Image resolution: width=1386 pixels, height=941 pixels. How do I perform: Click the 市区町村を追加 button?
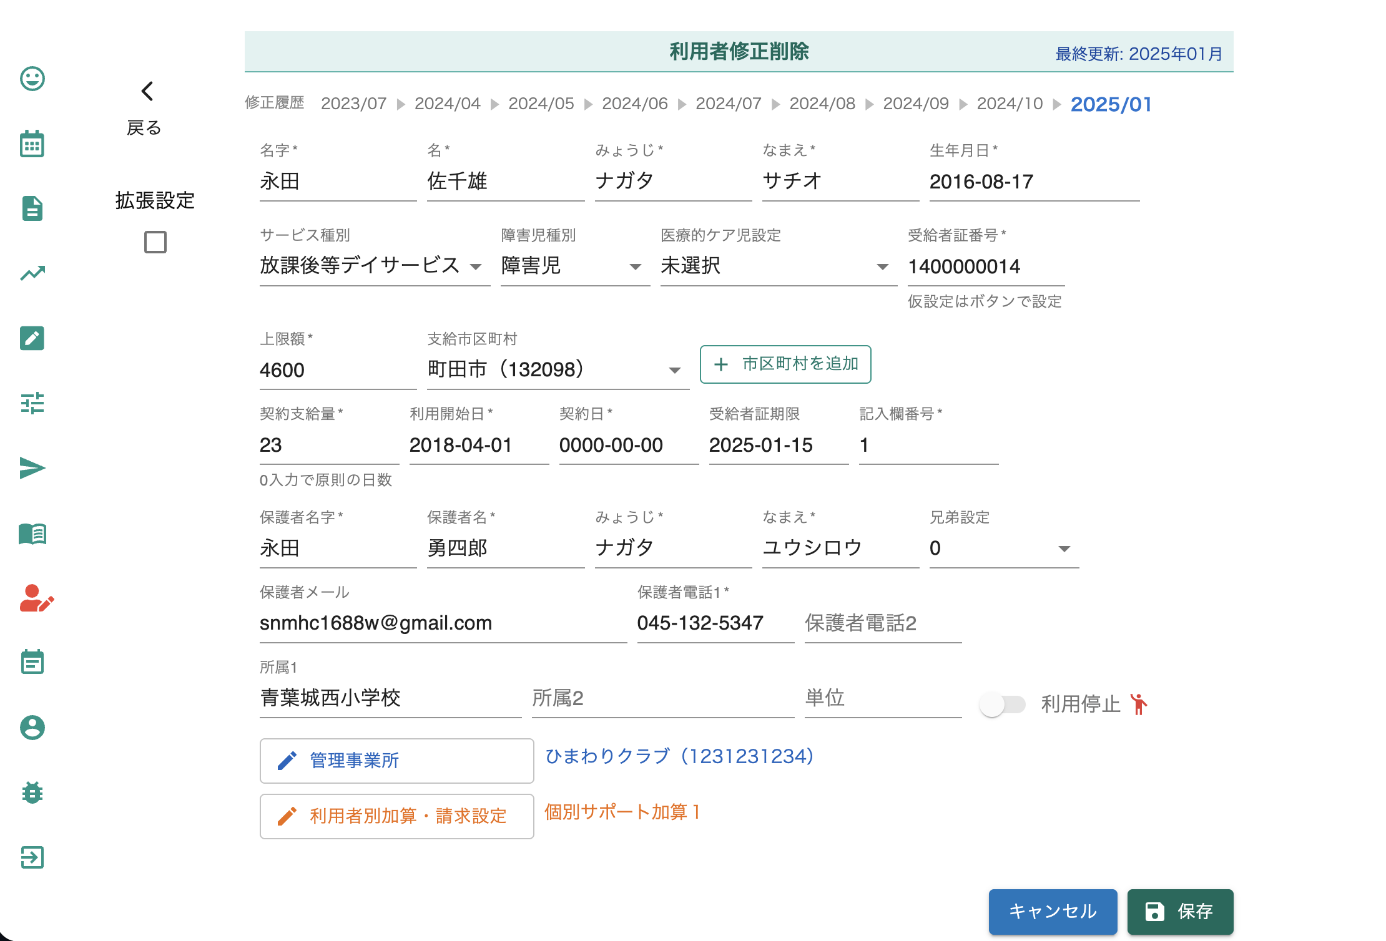(785, 364)
